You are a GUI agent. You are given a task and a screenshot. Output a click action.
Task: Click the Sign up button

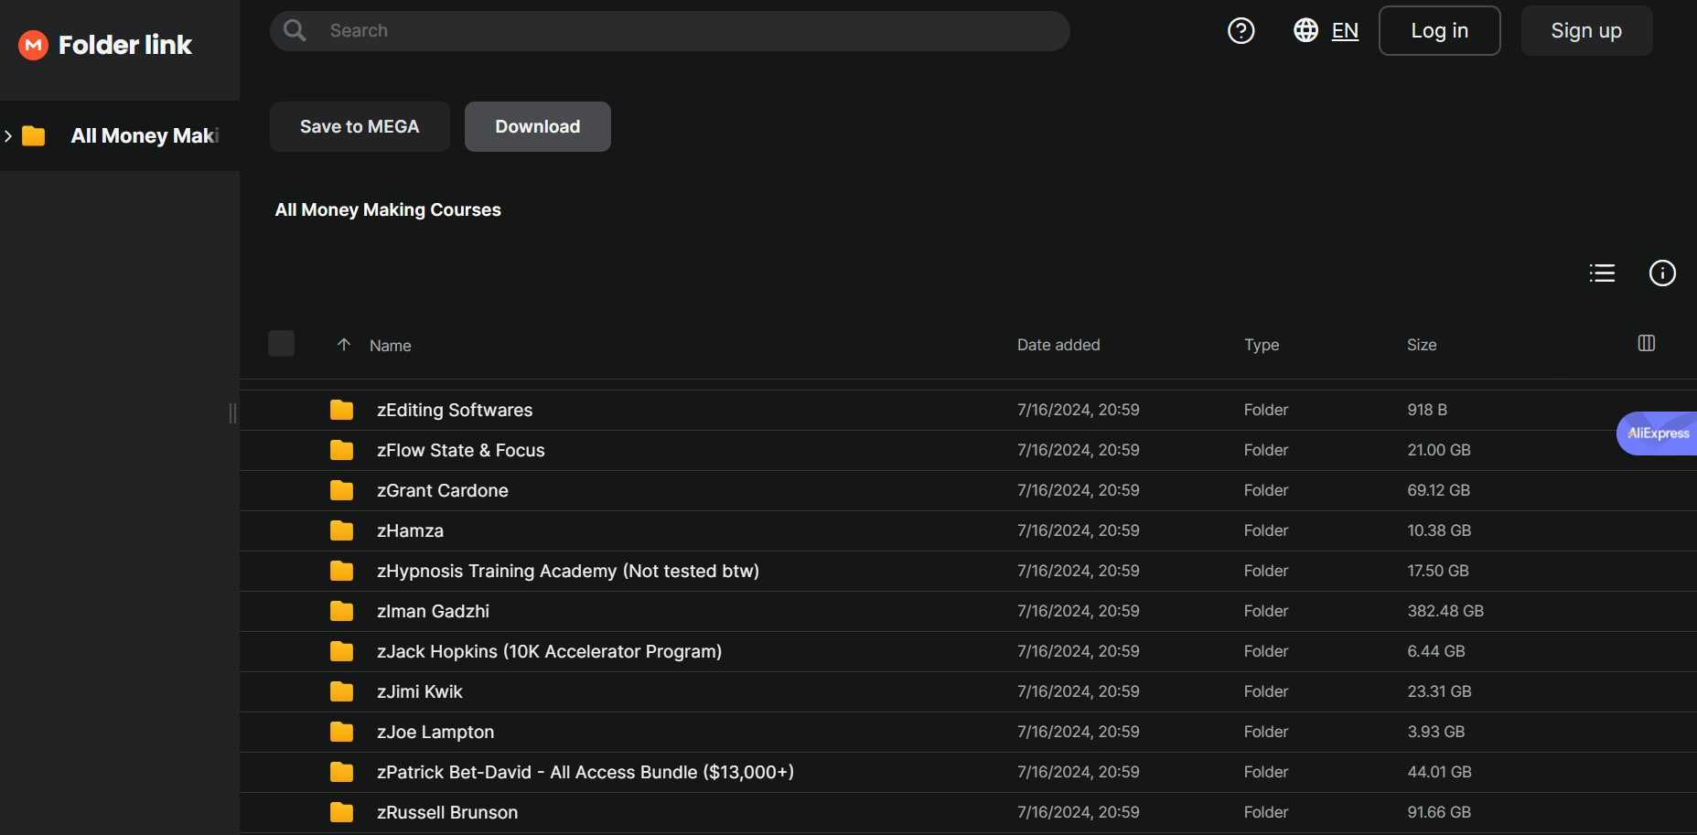1586,30
